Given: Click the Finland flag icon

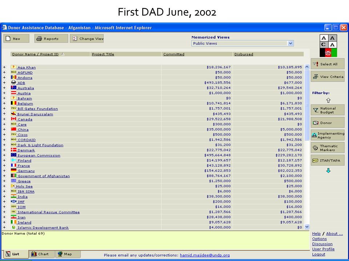Looking at the screenshot, I should click(13, 160).
